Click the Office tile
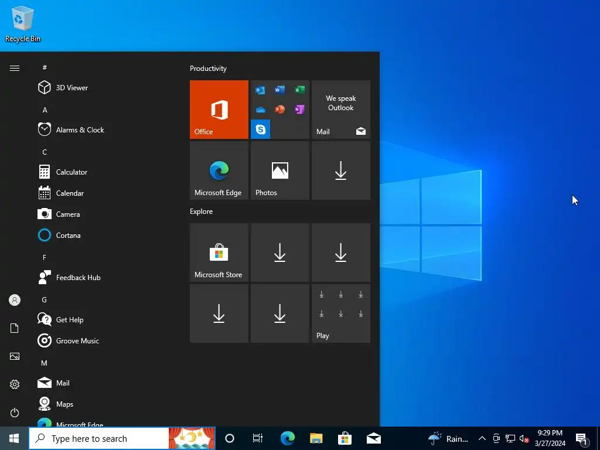This screenshot has width=600, height=450. pyautogui.click(x=219, y=110)
